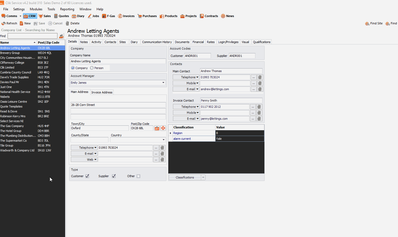Open the Sales module
The image size is (398, 237).
pyautogui.click(x=45, y=16)
